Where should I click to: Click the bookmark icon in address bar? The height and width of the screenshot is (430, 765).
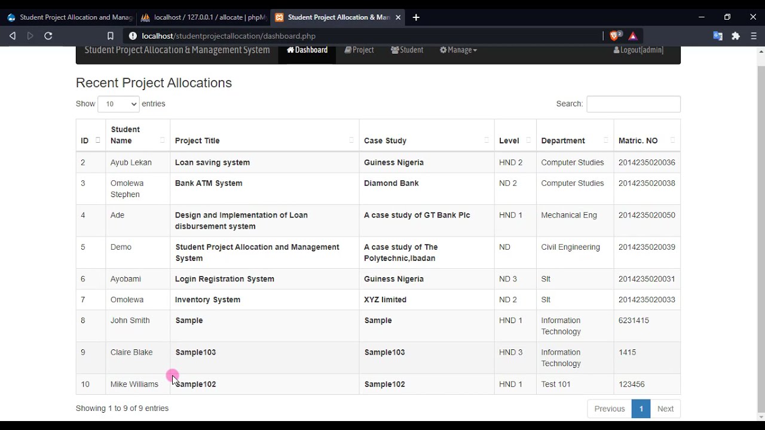(x=111, y=36)
